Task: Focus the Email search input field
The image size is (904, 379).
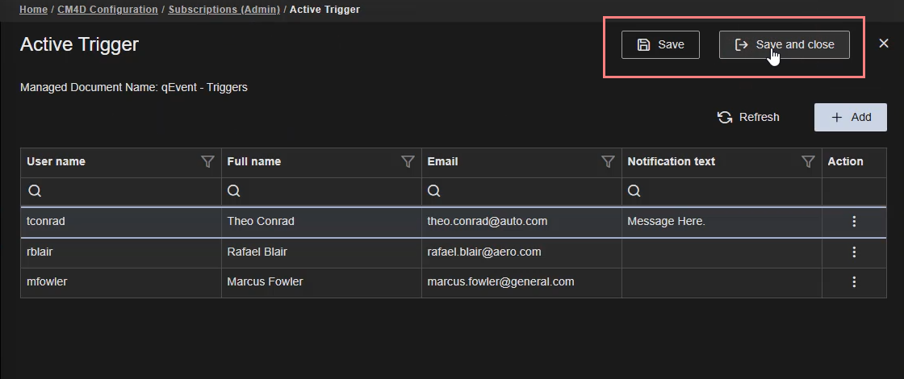Action: (529, 192)
